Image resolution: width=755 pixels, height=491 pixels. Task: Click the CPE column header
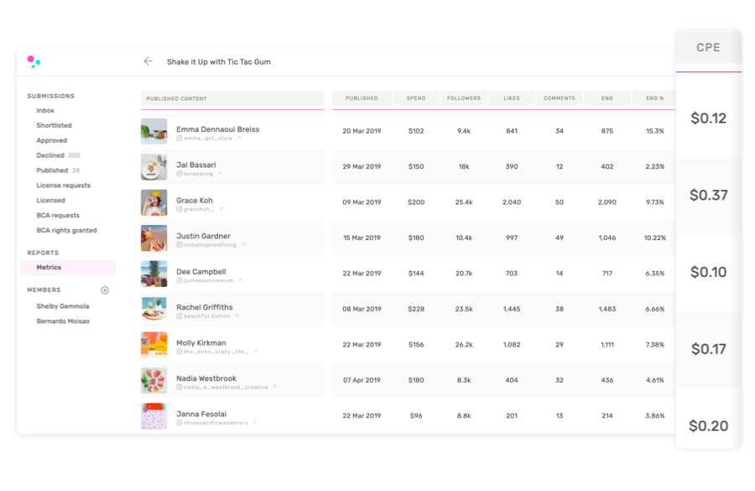[x=708, y=48]
